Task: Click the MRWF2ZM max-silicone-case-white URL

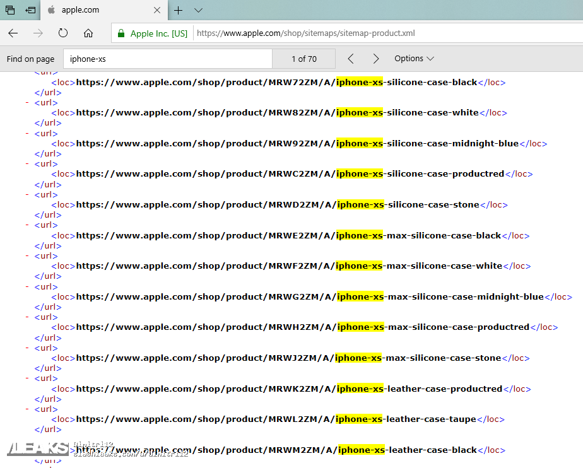Action: point(289,266)
